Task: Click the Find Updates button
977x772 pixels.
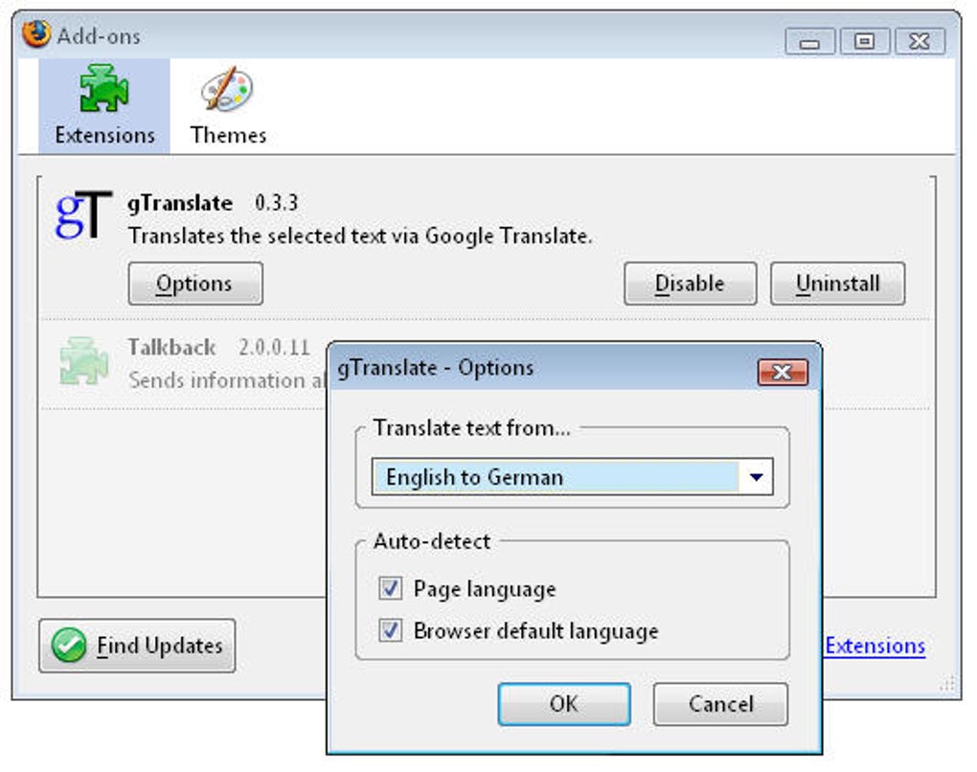Action: 137,646
